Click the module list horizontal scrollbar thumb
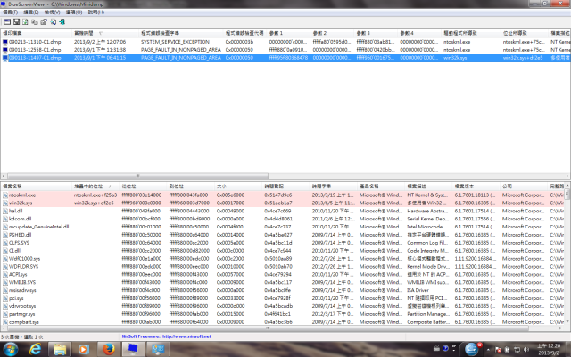 pyautogui.click(x=268, y=328)
